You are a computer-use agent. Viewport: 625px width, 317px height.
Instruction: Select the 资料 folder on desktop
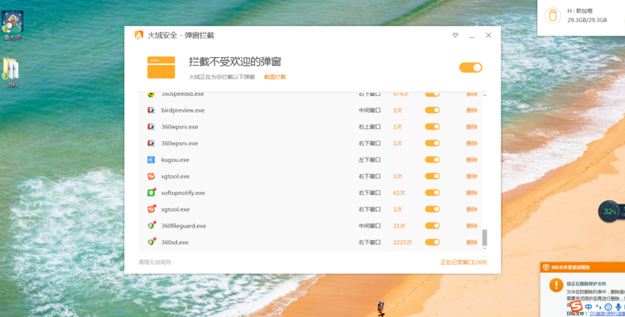coord(11,73)
